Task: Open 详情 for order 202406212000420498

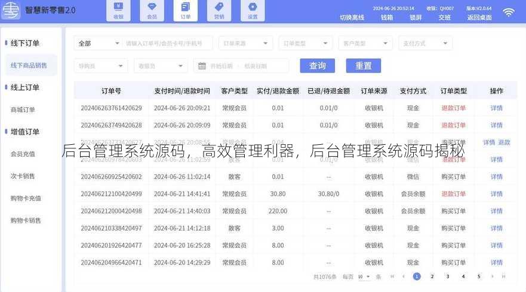Action: pyautogui.click(x=497, y=211)
